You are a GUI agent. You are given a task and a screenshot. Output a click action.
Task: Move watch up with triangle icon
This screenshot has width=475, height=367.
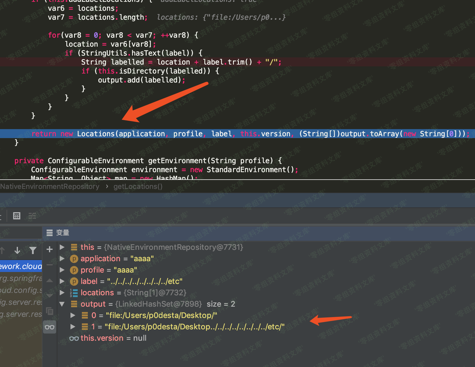tap(50, 281)
